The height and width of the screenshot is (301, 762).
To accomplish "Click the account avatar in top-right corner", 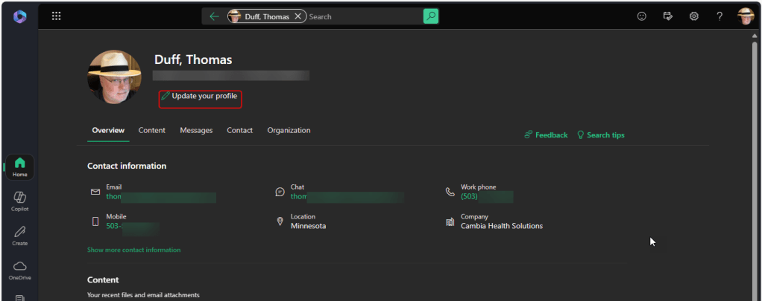I will 746,16.
